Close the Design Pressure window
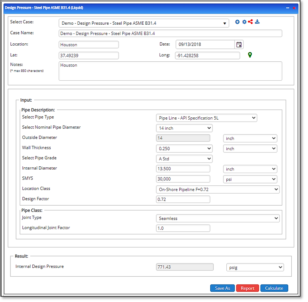Screen dimensions: 308x302 pos(294,8)
